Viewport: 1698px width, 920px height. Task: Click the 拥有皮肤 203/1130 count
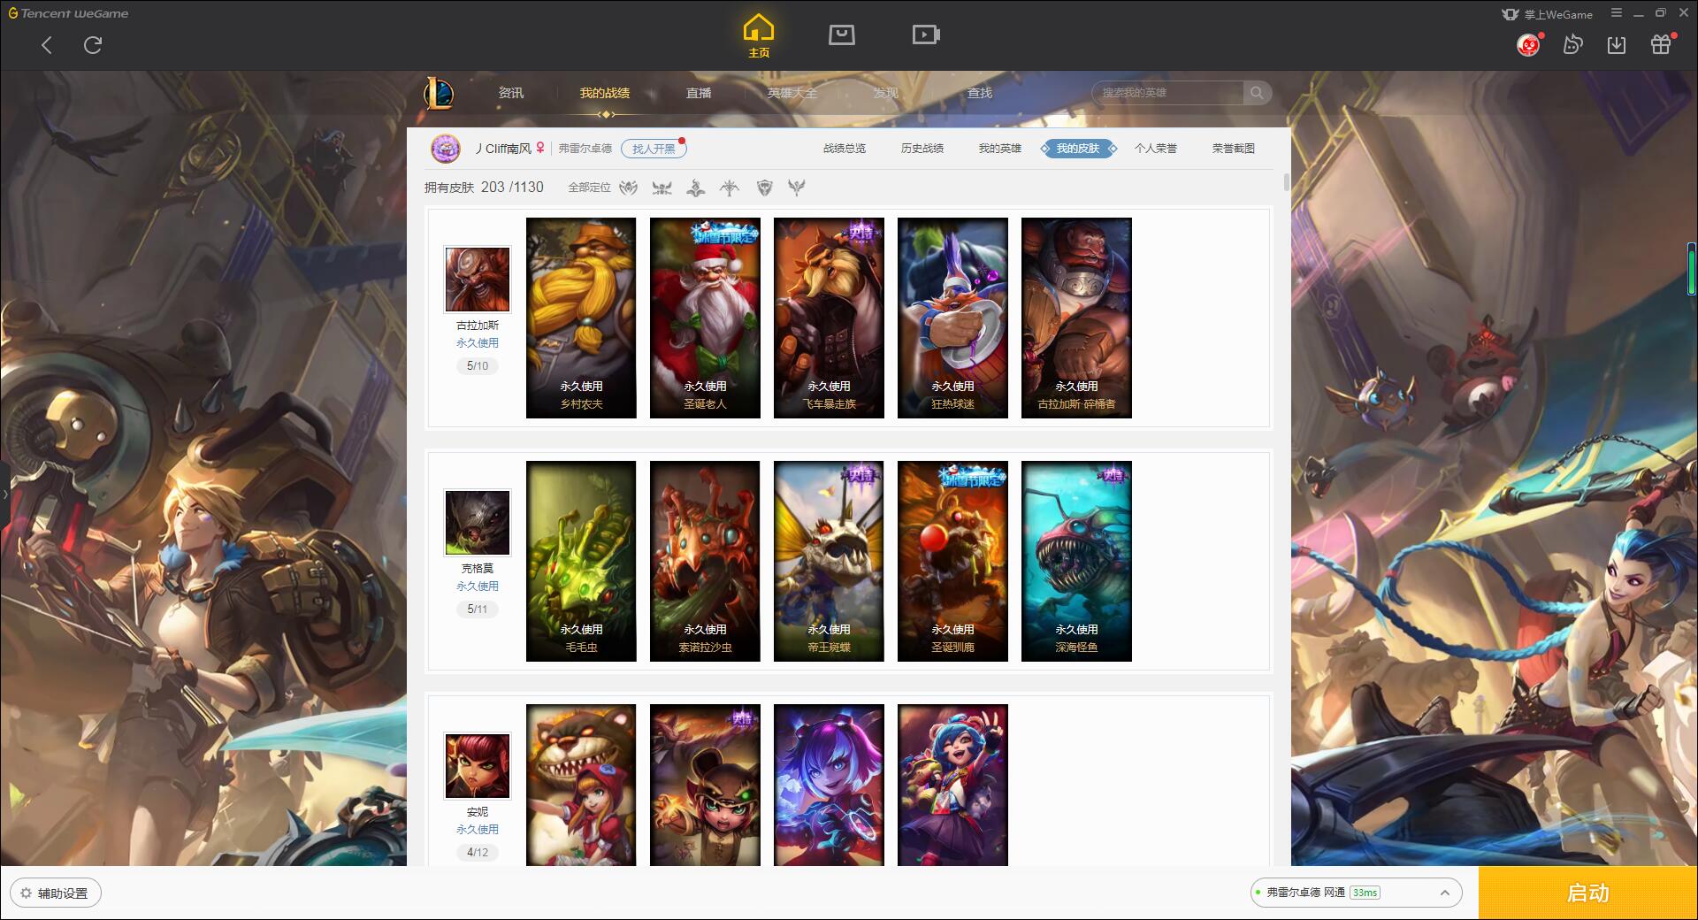484,188
